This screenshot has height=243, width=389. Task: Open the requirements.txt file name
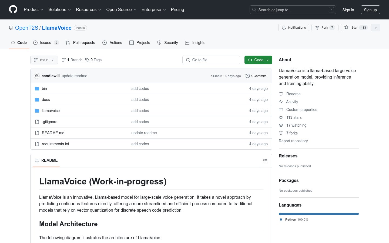tap(55, 144)
